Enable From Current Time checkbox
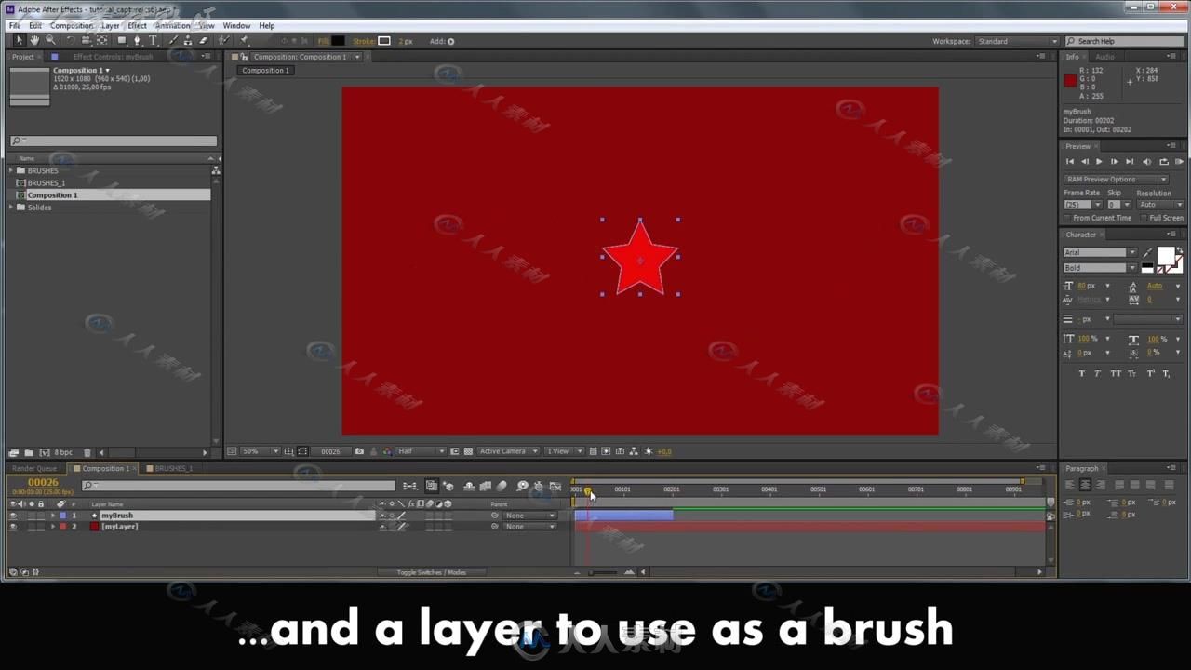This screenshot has height=670, width=1191. coord(1068,218)
